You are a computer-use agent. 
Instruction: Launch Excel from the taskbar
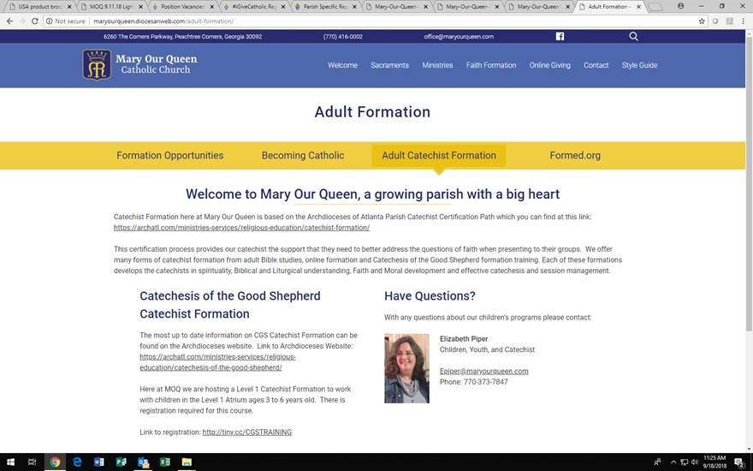(164, 462)
